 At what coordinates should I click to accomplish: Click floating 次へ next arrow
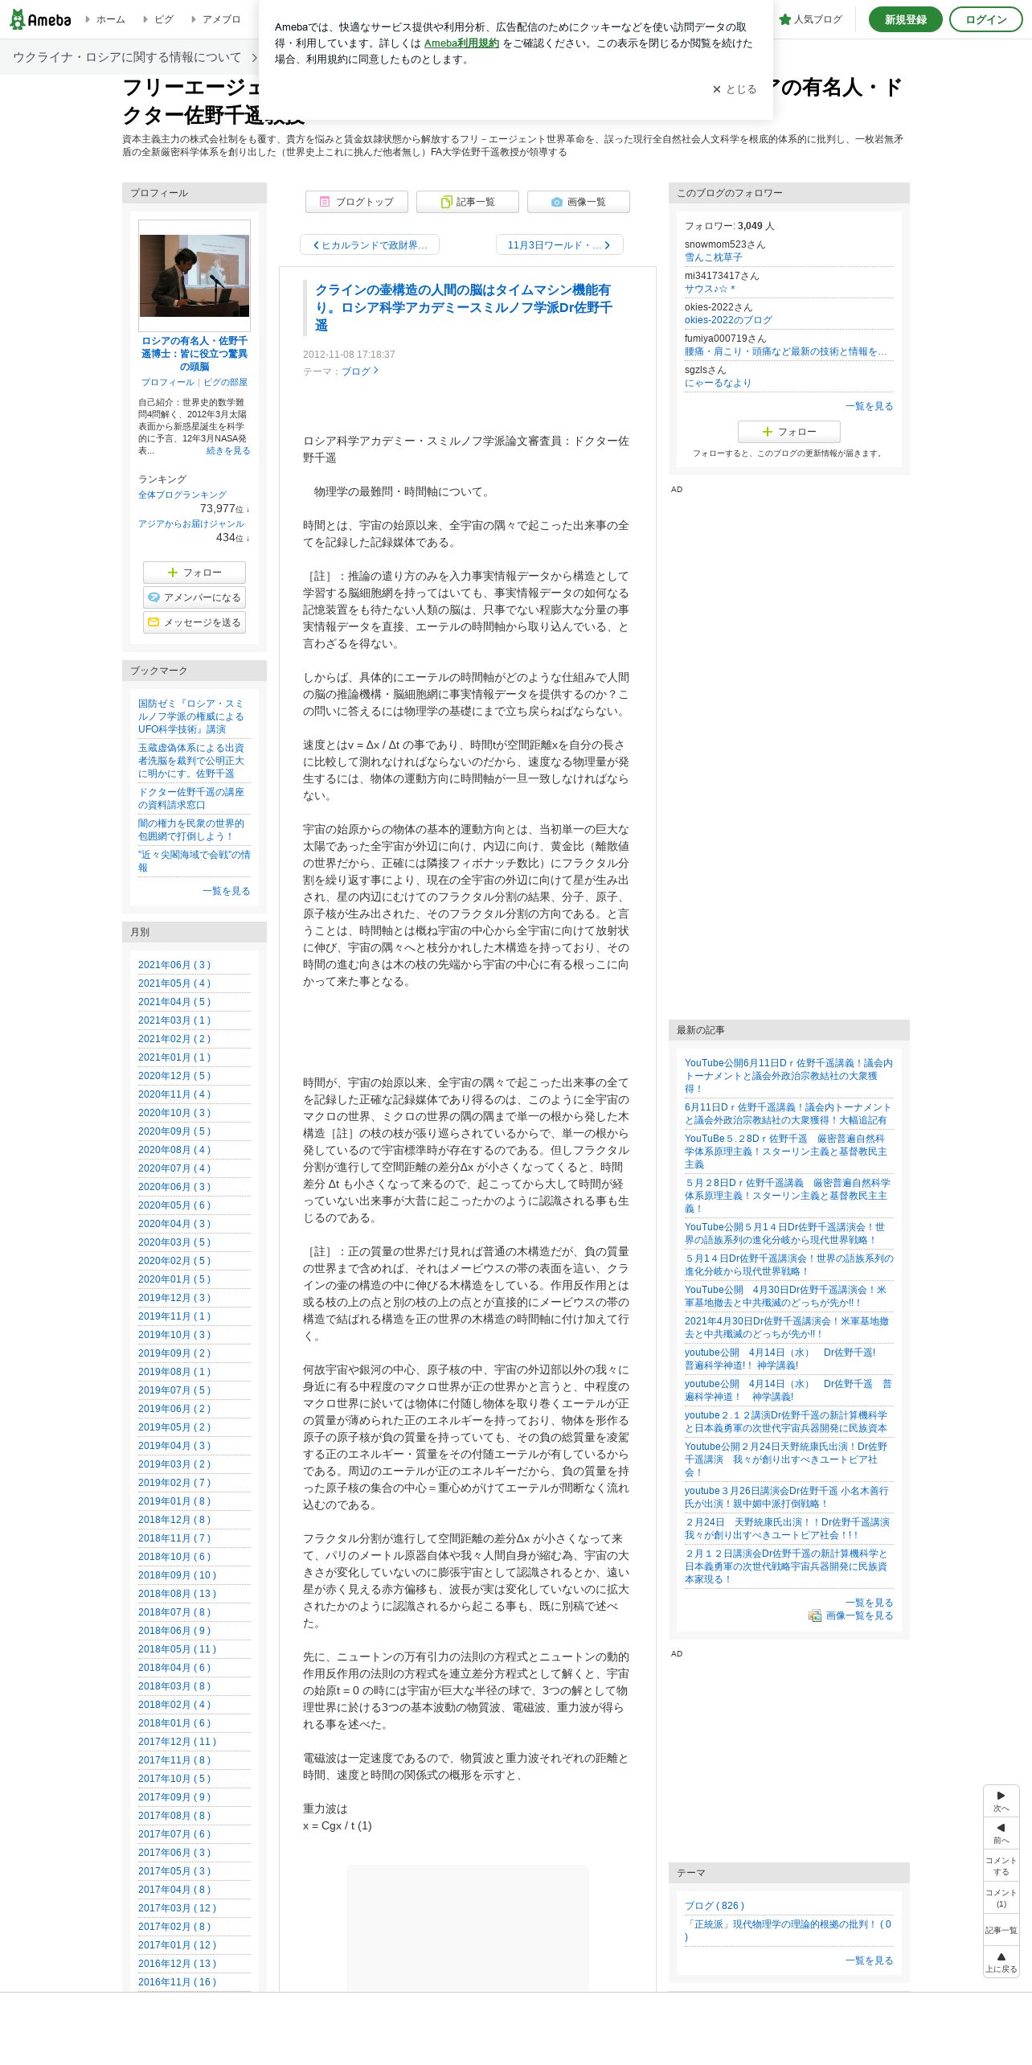(1001, 1801)
